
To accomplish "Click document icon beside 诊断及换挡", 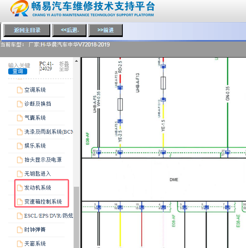I will coord(20,104).
